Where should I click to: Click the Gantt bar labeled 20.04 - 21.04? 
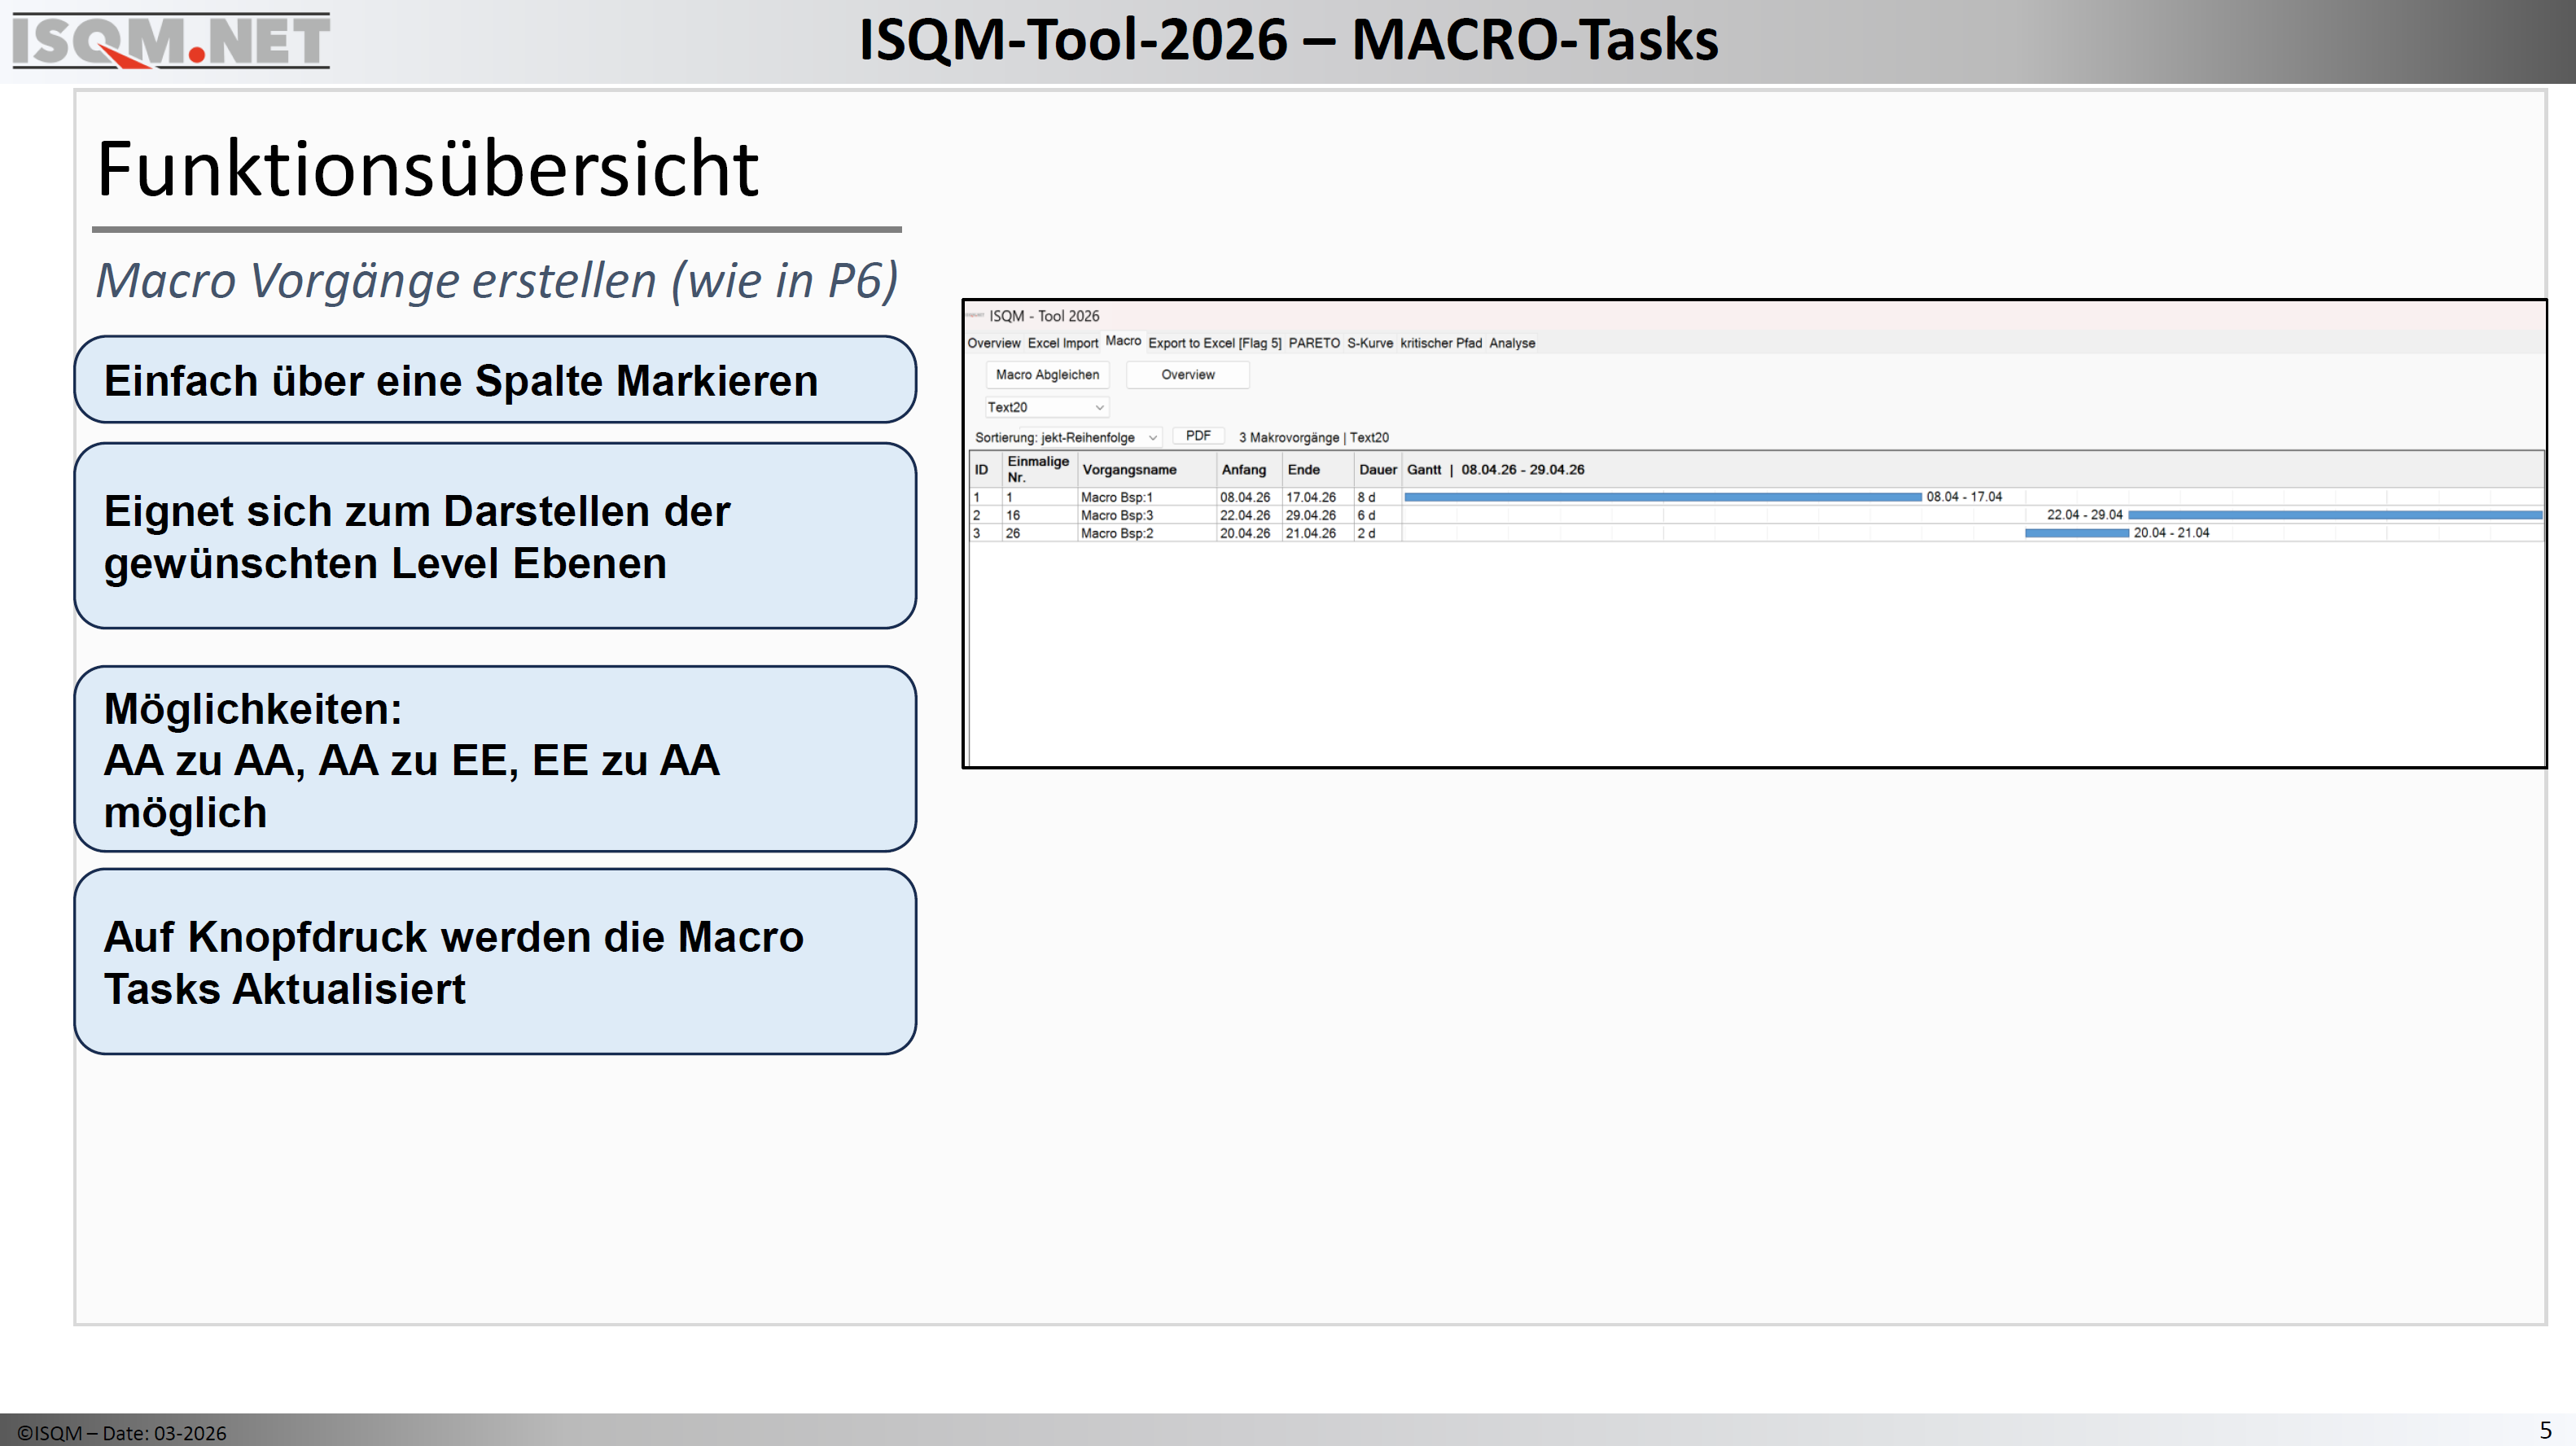[x=2076, y=533]
